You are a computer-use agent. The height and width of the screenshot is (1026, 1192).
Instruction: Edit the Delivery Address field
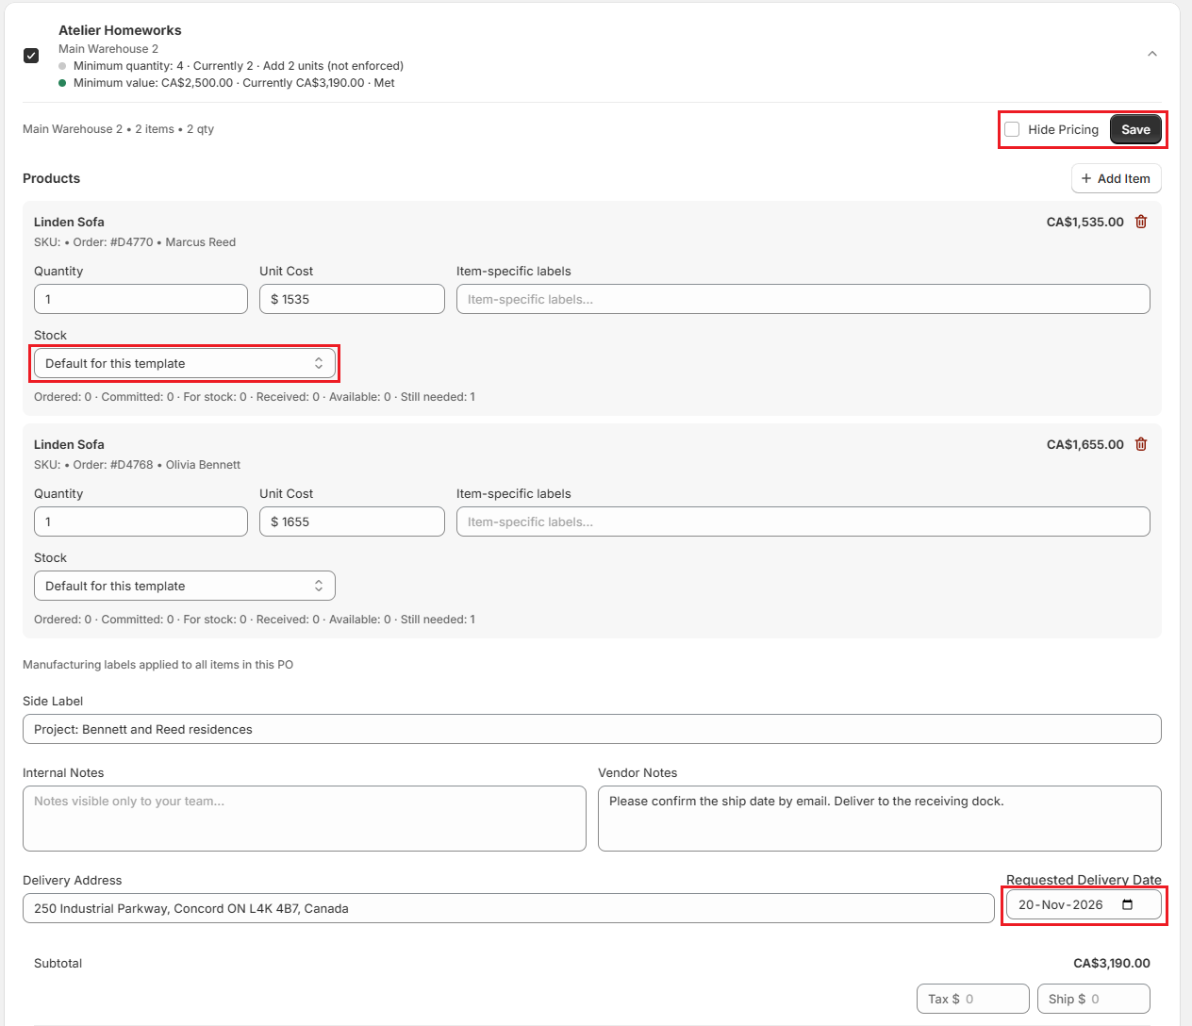[508, 908]
